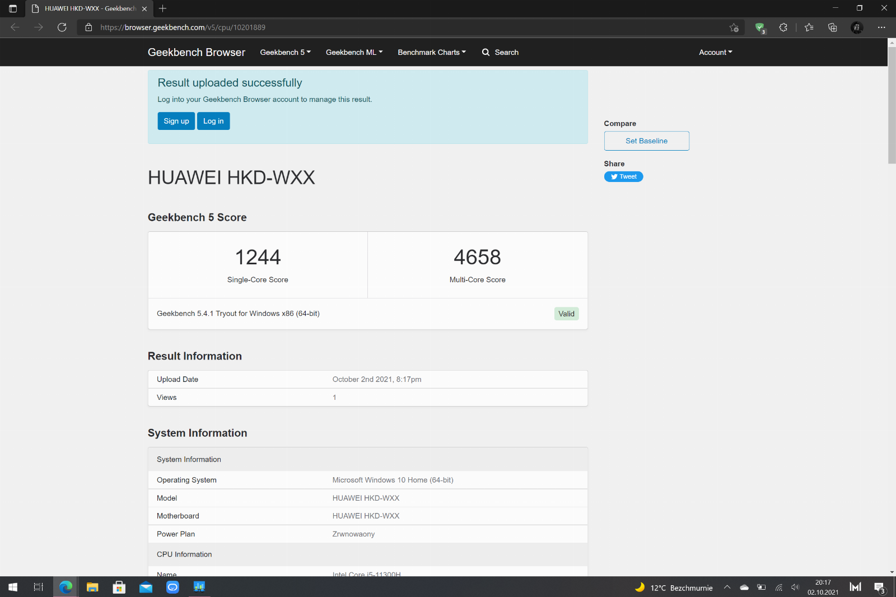Open the Geekbench app on taskbar
Viewport: 896px width, 597px height.
click(199, 587)
